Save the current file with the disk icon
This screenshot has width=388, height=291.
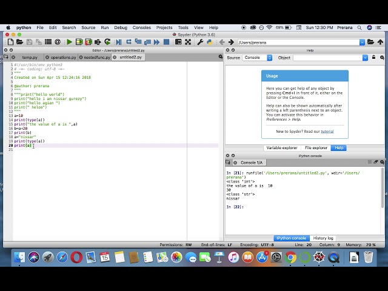pyautogui.click(x=29, y=42)
